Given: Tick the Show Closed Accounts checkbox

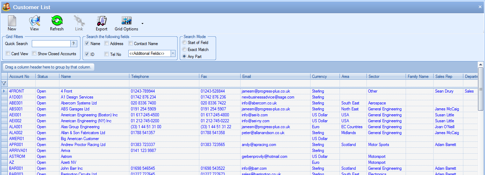Looking at the screenshot, I should coord(34,54).
